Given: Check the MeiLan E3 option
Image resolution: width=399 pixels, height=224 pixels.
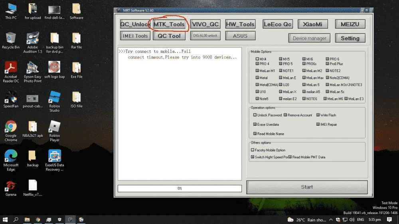Looking at the screenshot, I should tap(346, 99).
